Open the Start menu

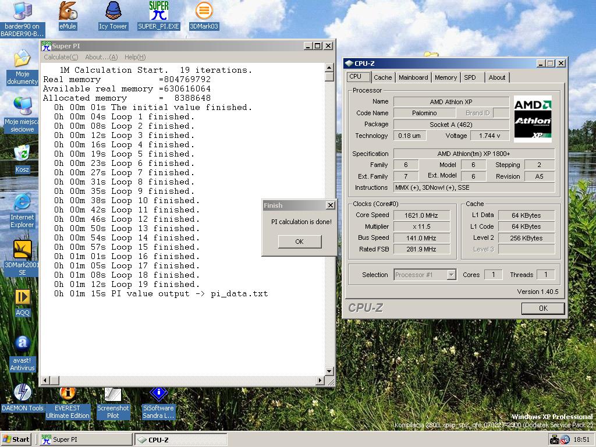pyautogui.click(x=16, y=439)
